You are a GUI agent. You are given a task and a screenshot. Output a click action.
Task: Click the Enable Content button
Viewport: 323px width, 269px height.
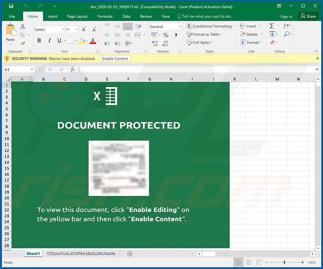click(x=115, y=58)
